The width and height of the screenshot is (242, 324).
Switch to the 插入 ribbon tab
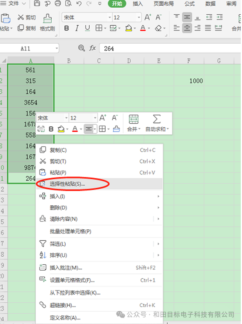point(138,4)
